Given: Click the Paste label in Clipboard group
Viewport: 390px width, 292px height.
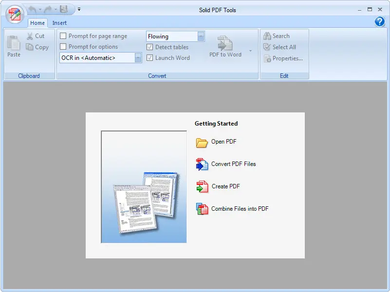Looking at the screenshot, I should pyautogui.click(x=14, y=55).
